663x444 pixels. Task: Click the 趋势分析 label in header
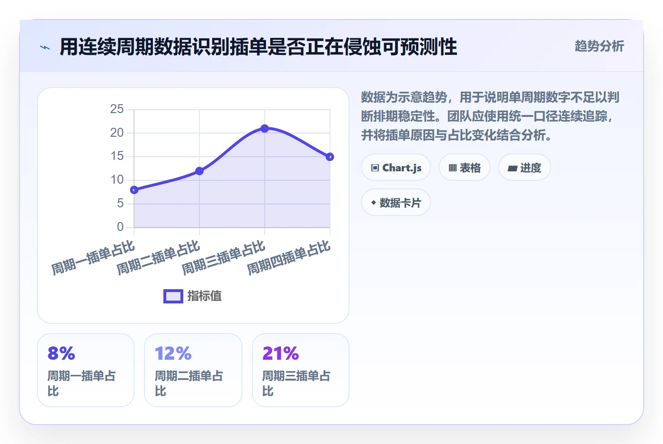coord(599,46)
